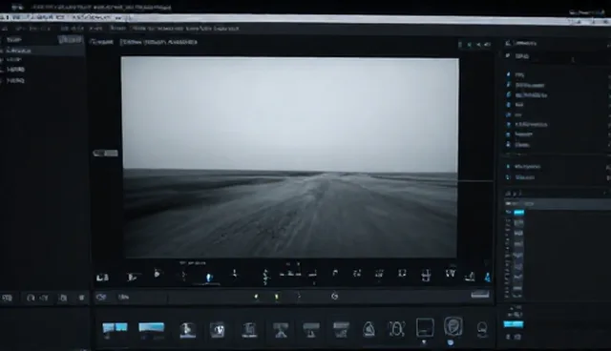Click the light grey bar right of markers
This screenshot has height=351, width=611.
(x=480, y=295)
